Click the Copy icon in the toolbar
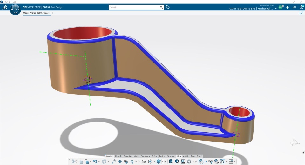This screenshot has height=165, width=305. click(x=80, y=162)
